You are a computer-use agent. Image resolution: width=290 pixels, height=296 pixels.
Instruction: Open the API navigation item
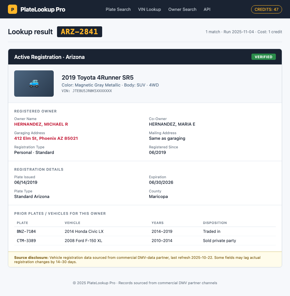click(x=207, y=9)
